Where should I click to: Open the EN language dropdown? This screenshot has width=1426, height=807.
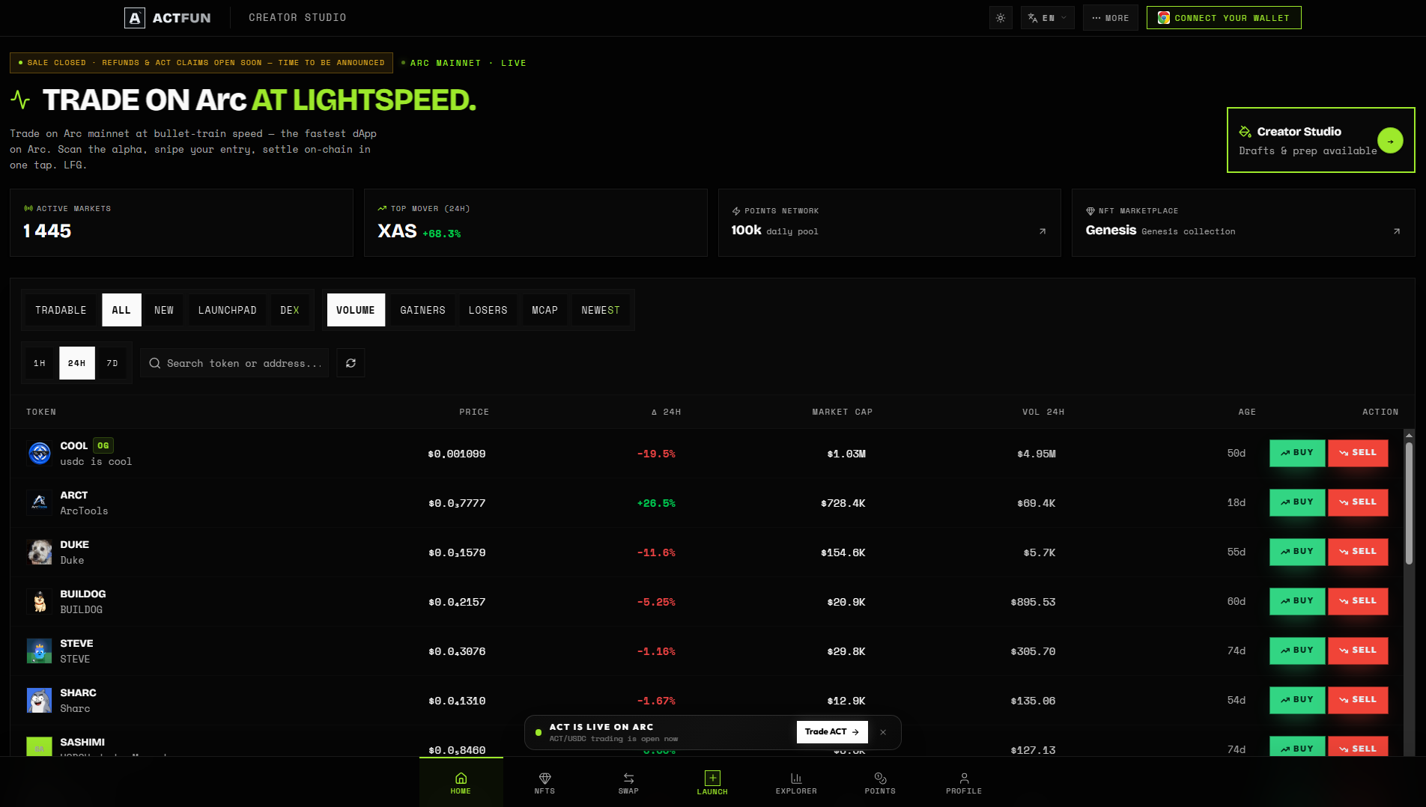point(1047,18)
